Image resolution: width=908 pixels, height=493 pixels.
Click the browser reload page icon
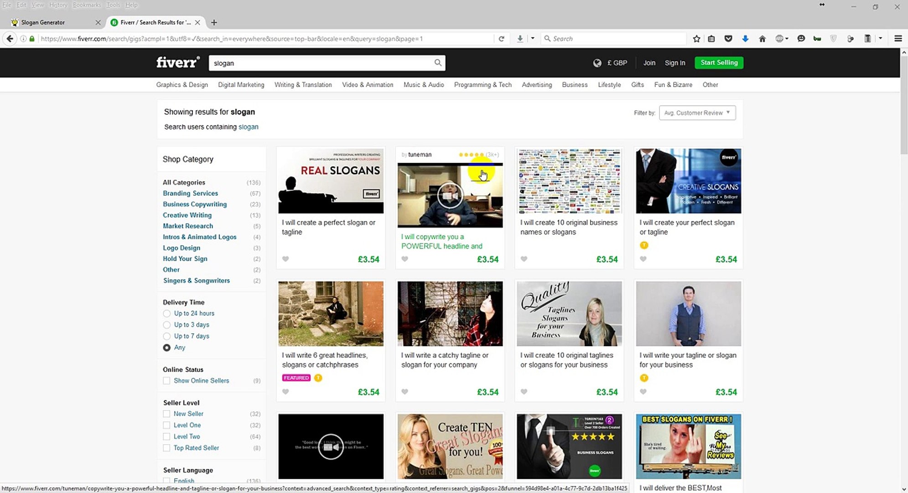click(501, 39)
